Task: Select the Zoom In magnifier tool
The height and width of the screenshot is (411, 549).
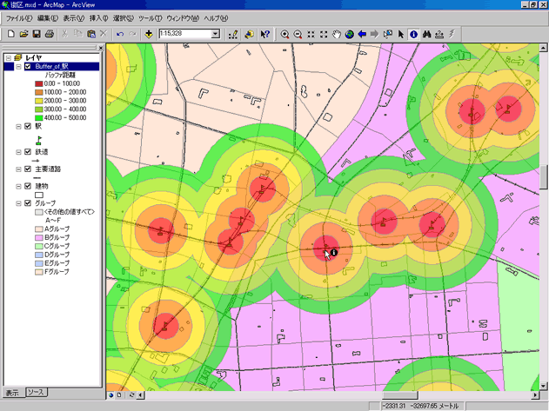Action: [x=285, y=34]
